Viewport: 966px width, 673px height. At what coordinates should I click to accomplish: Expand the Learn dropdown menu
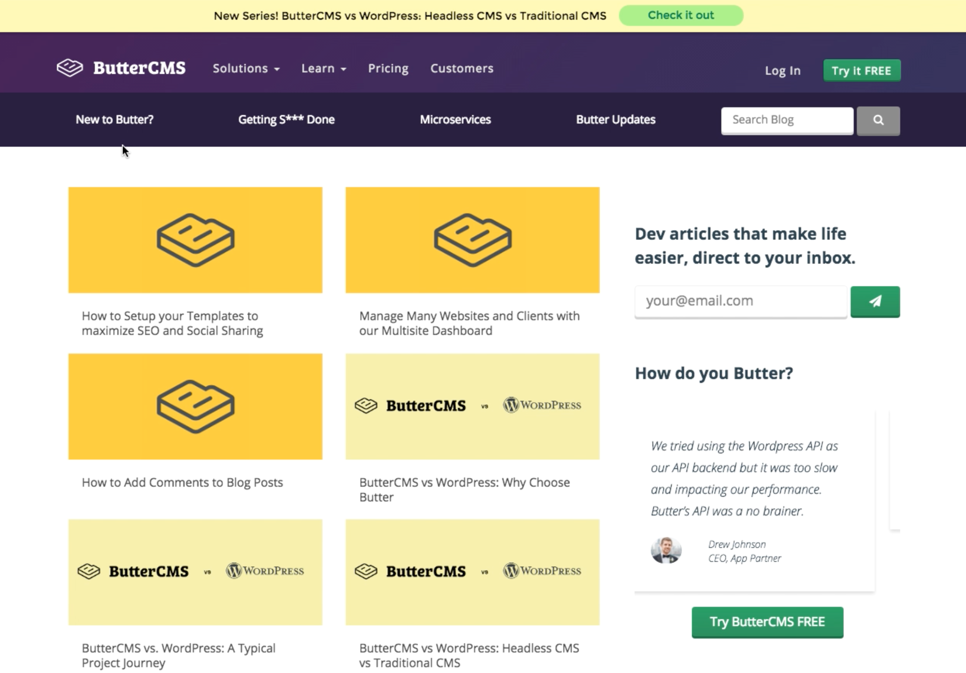324,68
